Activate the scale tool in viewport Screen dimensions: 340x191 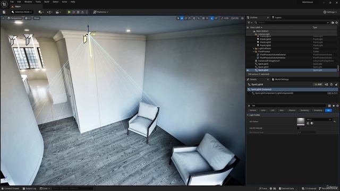tap(190, 19)
